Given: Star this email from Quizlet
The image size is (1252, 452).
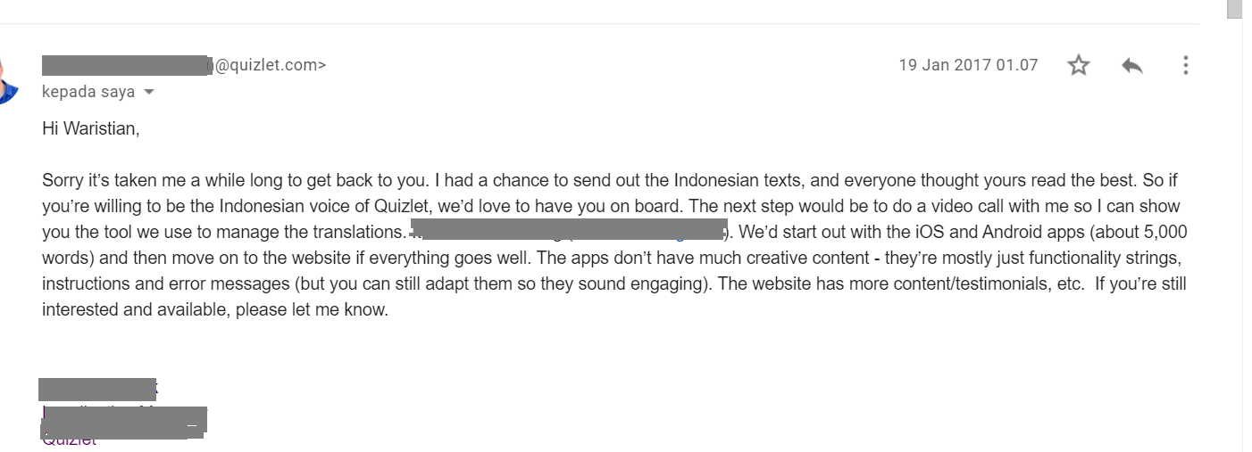Looking at the screenshot, I should (x=1079, y=65).
